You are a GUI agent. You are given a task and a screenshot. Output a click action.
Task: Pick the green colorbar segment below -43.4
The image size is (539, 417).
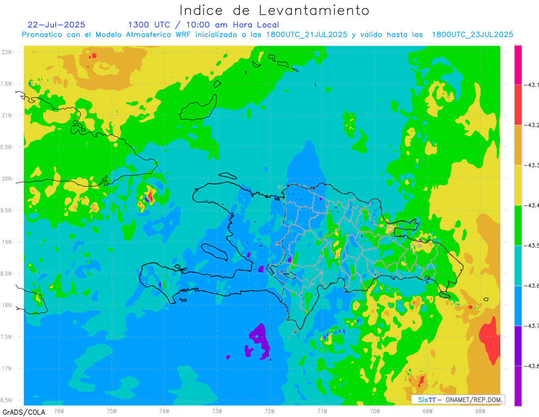(518, 225)
